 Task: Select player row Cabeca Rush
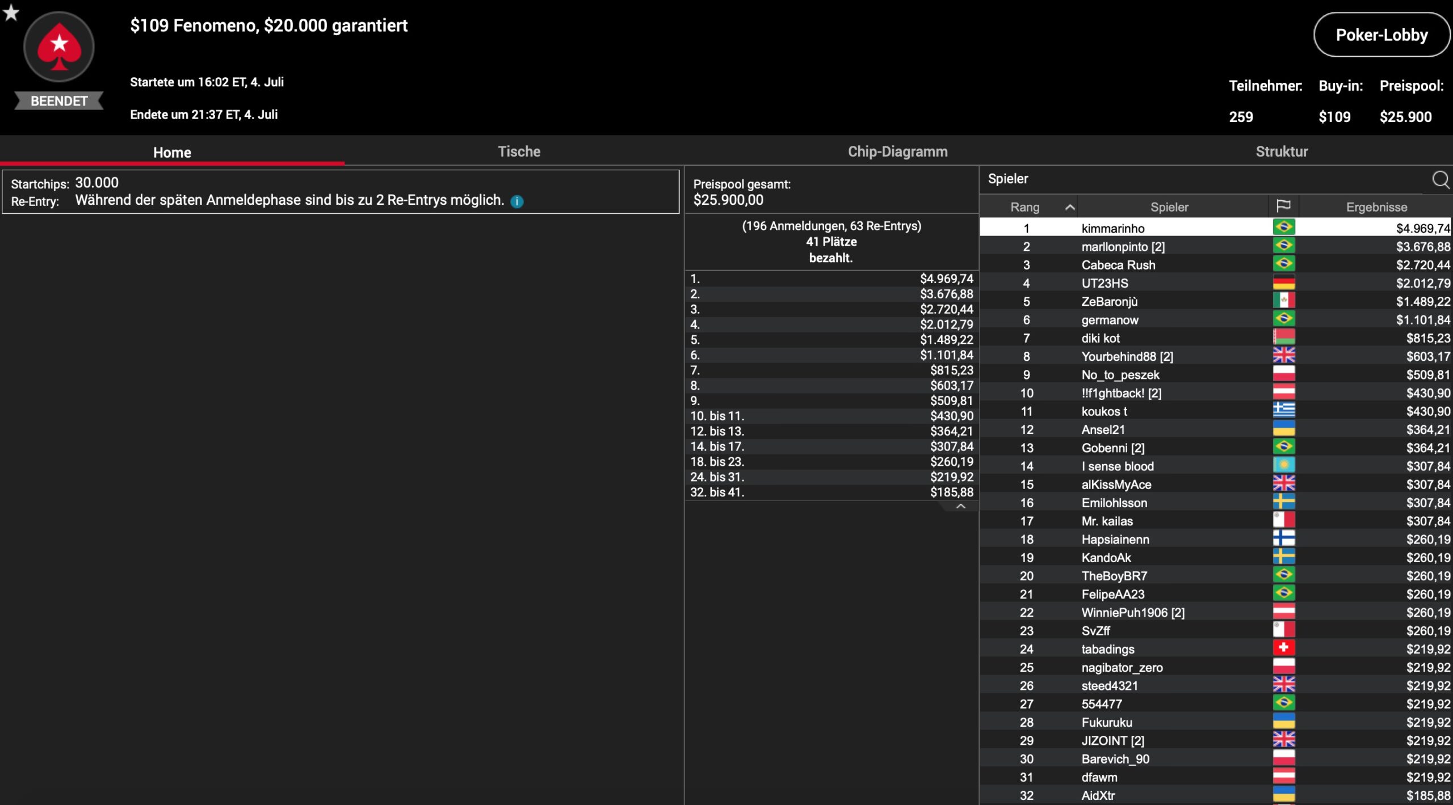click(1118, 265)
